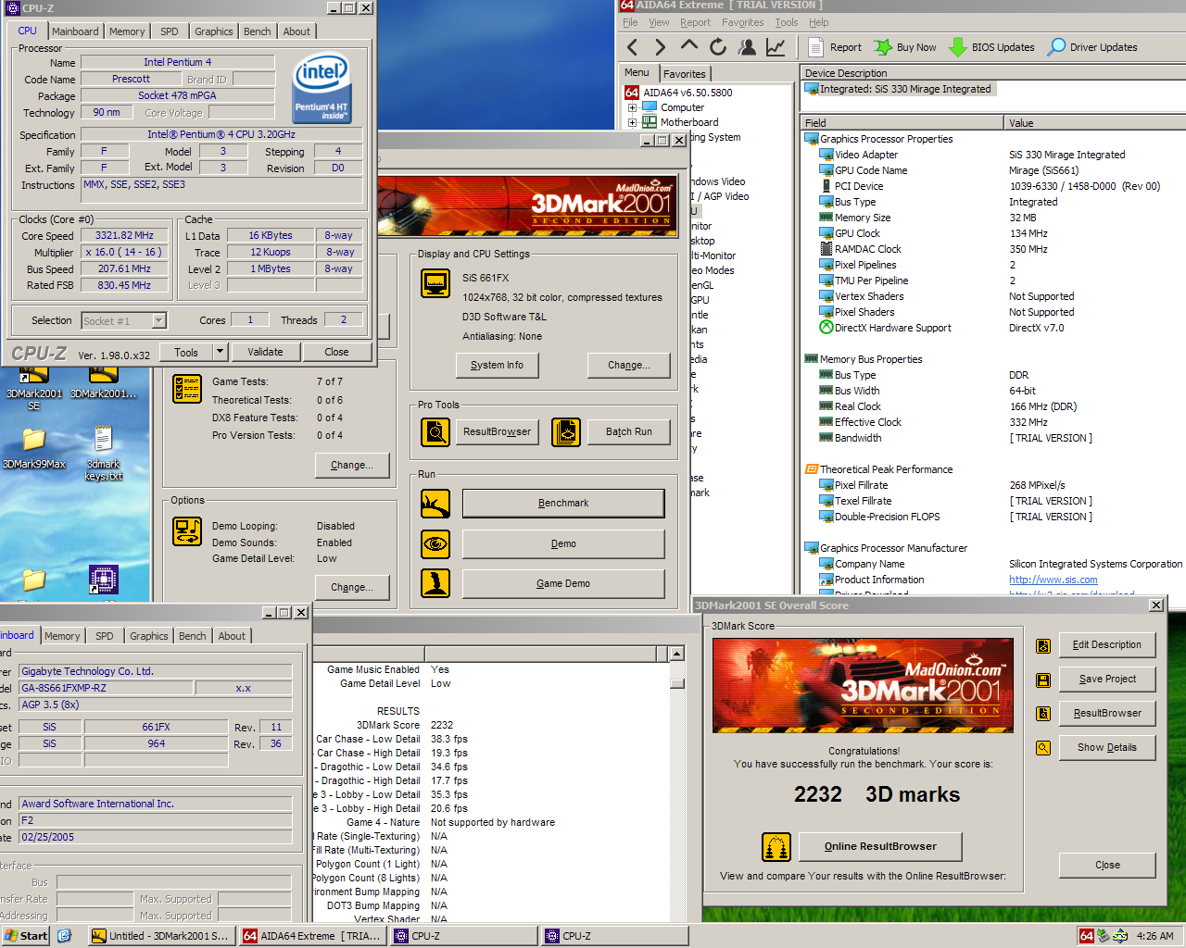
Task: Switch to AIDA64 Extreme taskbar button
Action: pos(313,936)
